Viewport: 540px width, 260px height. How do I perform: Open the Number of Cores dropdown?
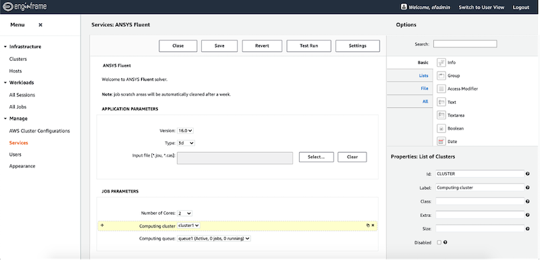184,213
